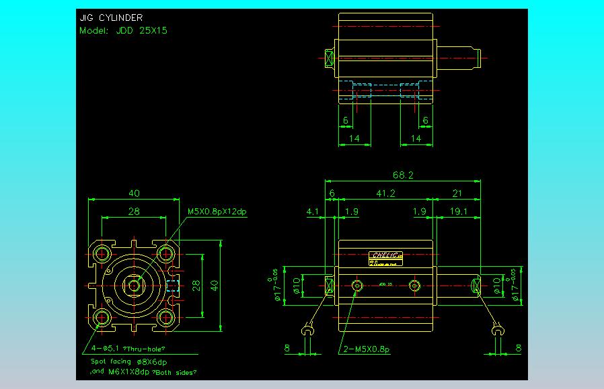Click the M5X0.8pX12dp thread annotation
Viewport: 604px width, 389px height.
click(217, 211)
